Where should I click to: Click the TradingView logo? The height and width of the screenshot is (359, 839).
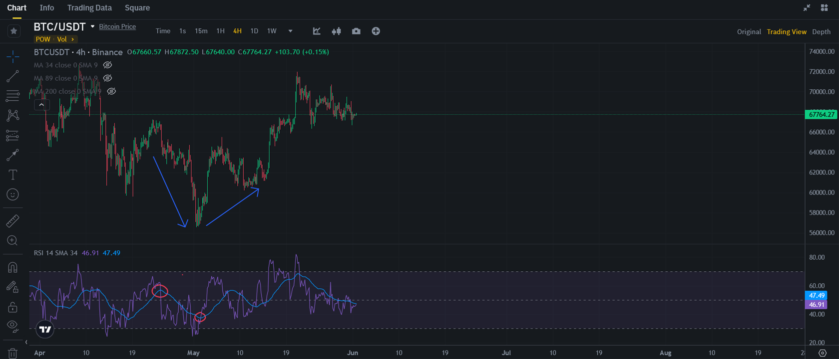45,329
